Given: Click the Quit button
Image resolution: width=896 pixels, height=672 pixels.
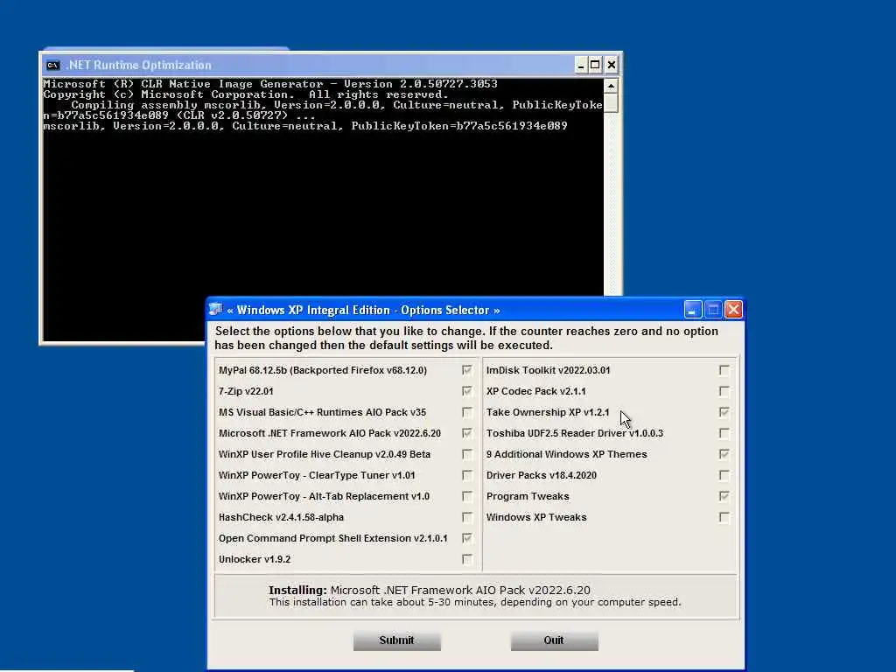Looking at the screenshot, I should [x=554, y=640].
